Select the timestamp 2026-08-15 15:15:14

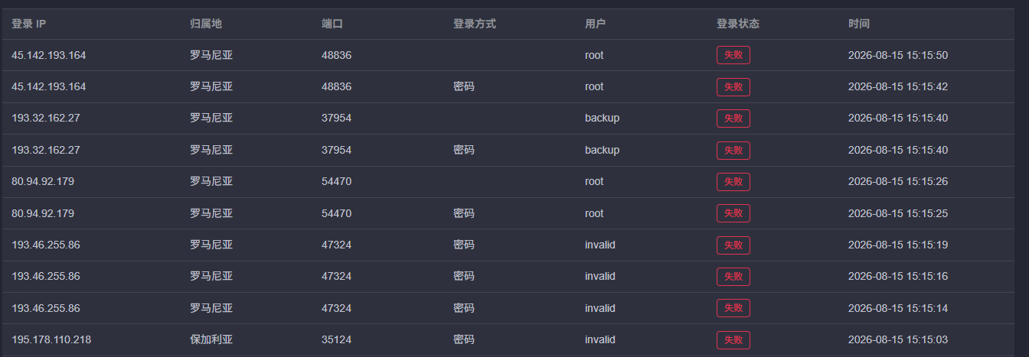[x=898, y=308]
